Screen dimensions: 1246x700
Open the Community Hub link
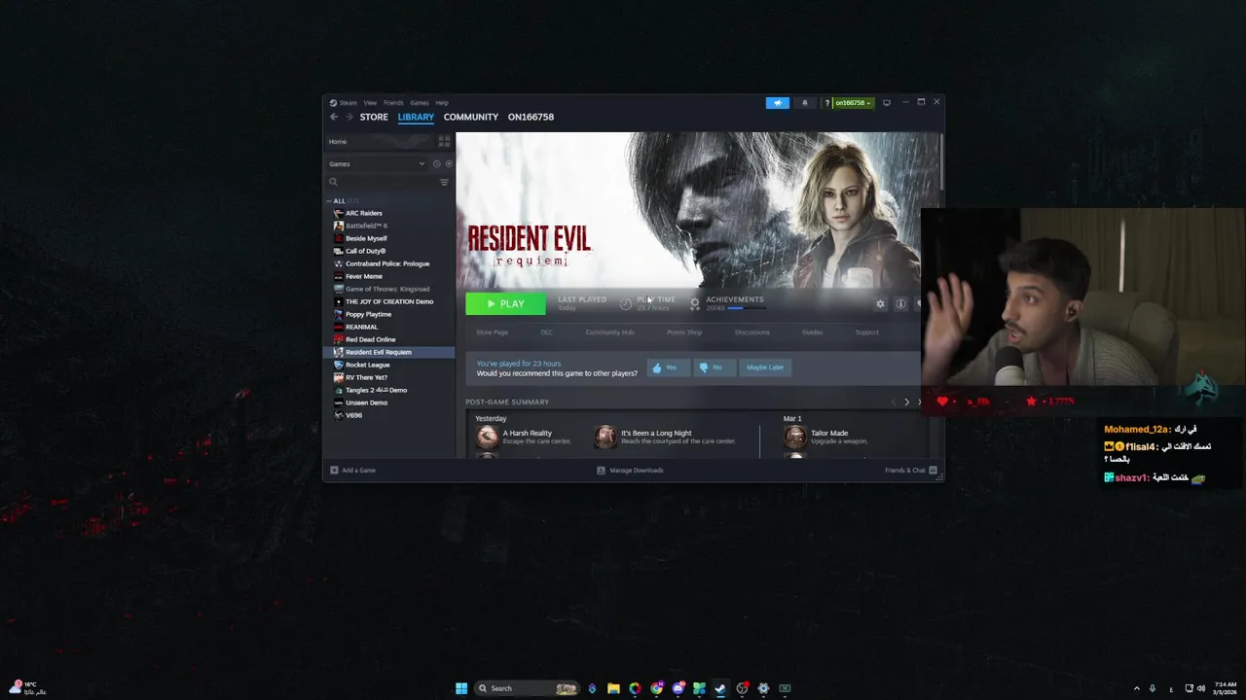(x=609, y=332)
